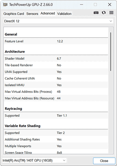Screen dimensions: 117x166
Task: Click the Architecture section heading
Action: [x=15, y=51]
